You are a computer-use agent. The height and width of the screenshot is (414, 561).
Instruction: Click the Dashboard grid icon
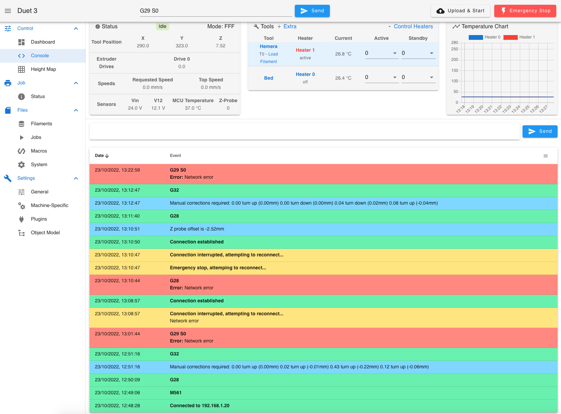pyautogui.click(x=21, y=42)
